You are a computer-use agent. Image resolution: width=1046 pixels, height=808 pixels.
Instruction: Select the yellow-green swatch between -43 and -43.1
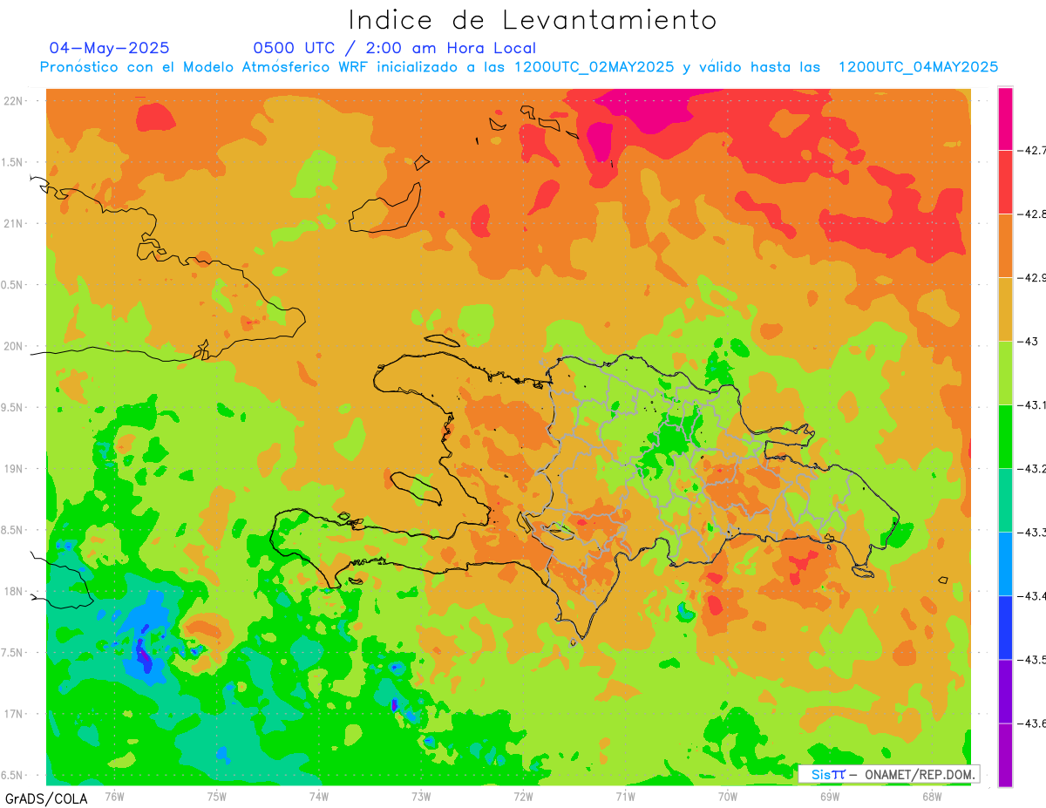click(1005, 372)
